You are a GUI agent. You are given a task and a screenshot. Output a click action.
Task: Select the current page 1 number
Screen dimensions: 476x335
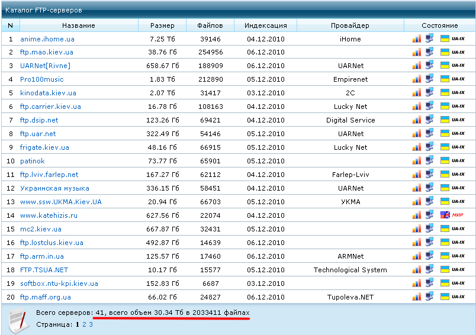pyautogui.click(x=78, y=324)
